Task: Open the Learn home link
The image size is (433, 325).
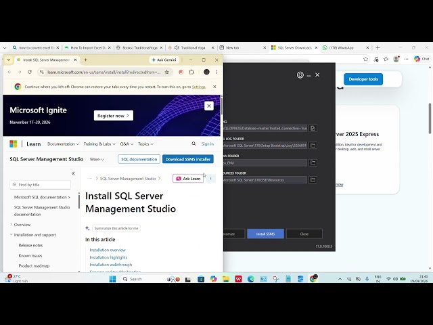Action: (34, 144)
